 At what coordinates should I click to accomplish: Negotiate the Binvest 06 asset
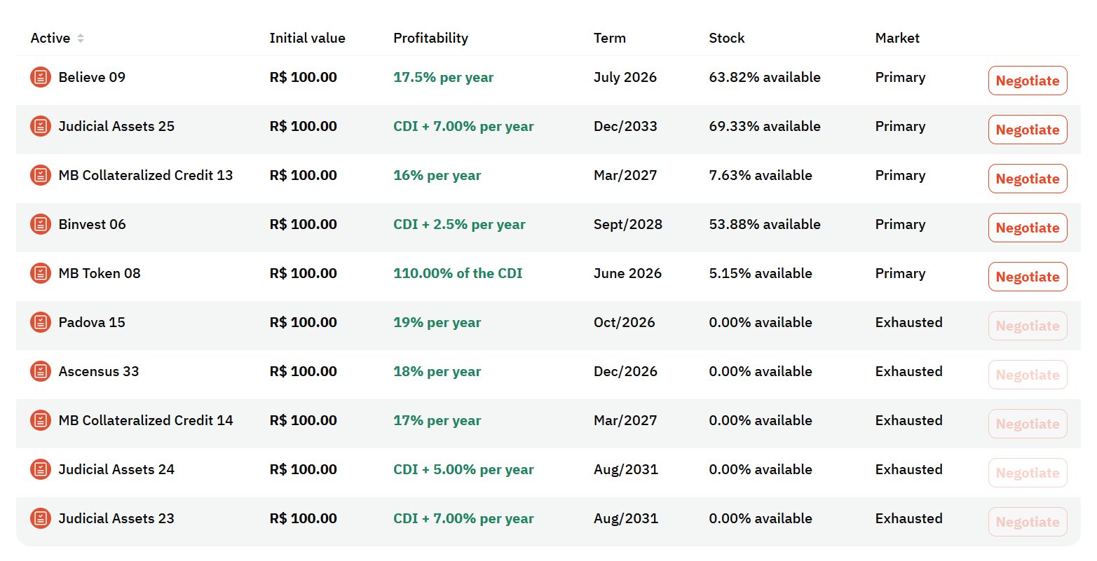(1027, 227)
